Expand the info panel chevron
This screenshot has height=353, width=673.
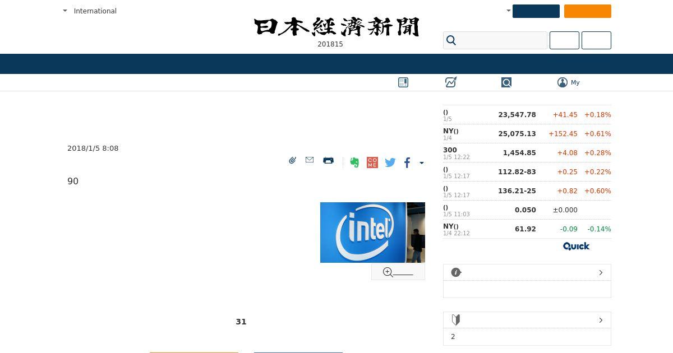pos(601,272)
